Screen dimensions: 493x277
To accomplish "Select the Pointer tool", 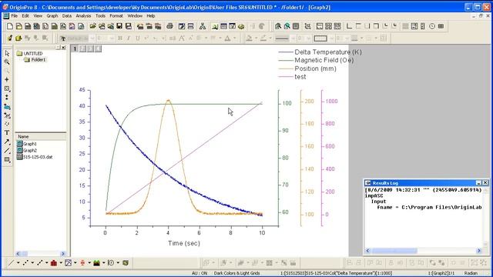I will 7,53.
